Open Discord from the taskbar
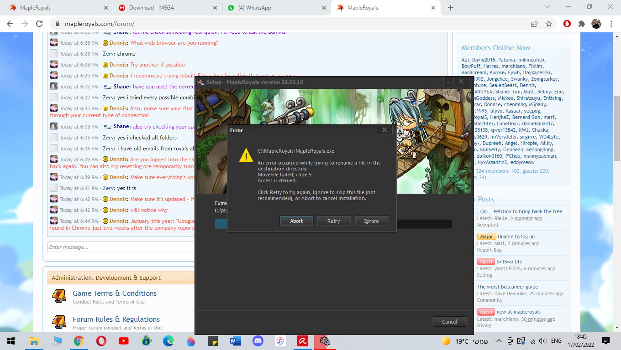621x350 pixels. pos(258,341)
